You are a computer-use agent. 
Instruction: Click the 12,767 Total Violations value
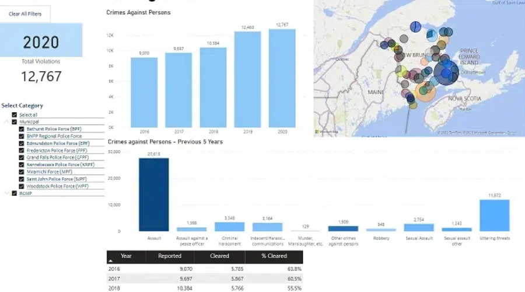coord(41,77)
